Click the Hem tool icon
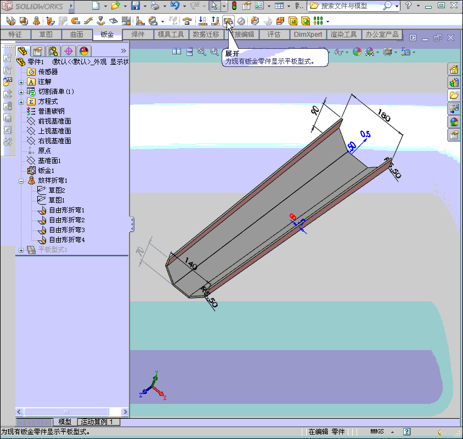This screenshot has height=439, width=463. [76, 21]
